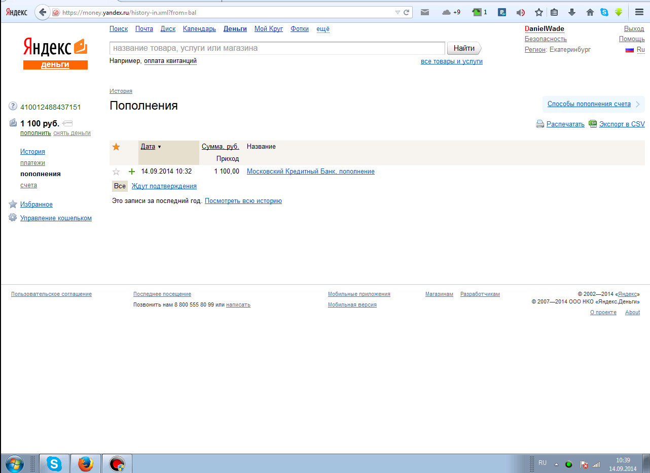The image size is (650, 473).
Task: Click the Яндекс Деньги logo
Action: click(x=55, y=53)
